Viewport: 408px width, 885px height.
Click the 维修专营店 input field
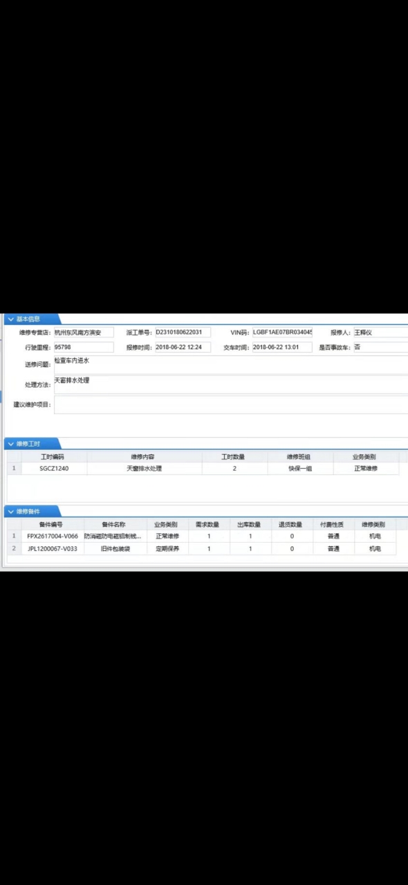click(83, 333)
